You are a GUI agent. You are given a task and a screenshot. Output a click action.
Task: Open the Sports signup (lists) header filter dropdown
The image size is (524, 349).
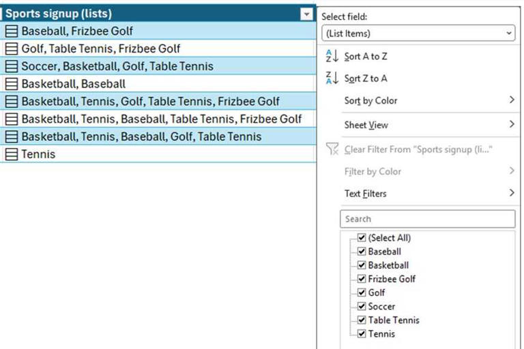click(306, 14)
